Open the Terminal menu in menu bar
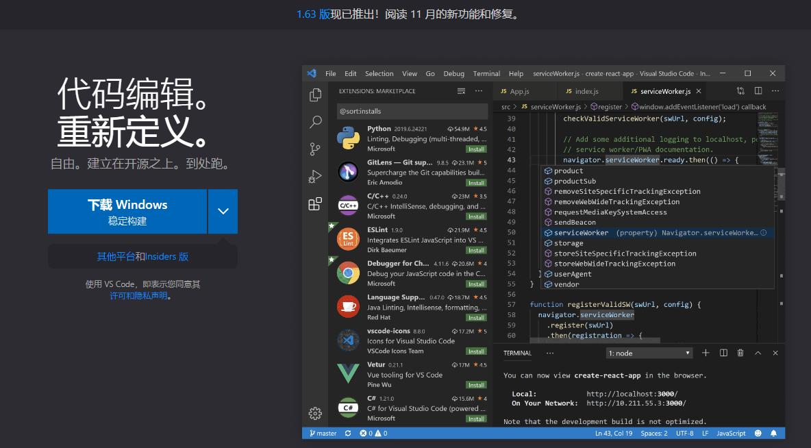The width and height of the screenshot is (811, 448). 486,74
